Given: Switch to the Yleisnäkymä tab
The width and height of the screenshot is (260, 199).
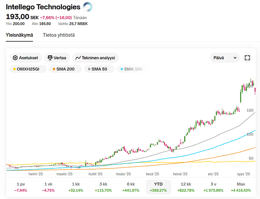Looking at the screenshot, I should point(20,35).
